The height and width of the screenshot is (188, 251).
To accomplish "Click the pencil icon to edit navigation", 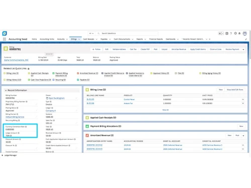I will click(246, 39).
